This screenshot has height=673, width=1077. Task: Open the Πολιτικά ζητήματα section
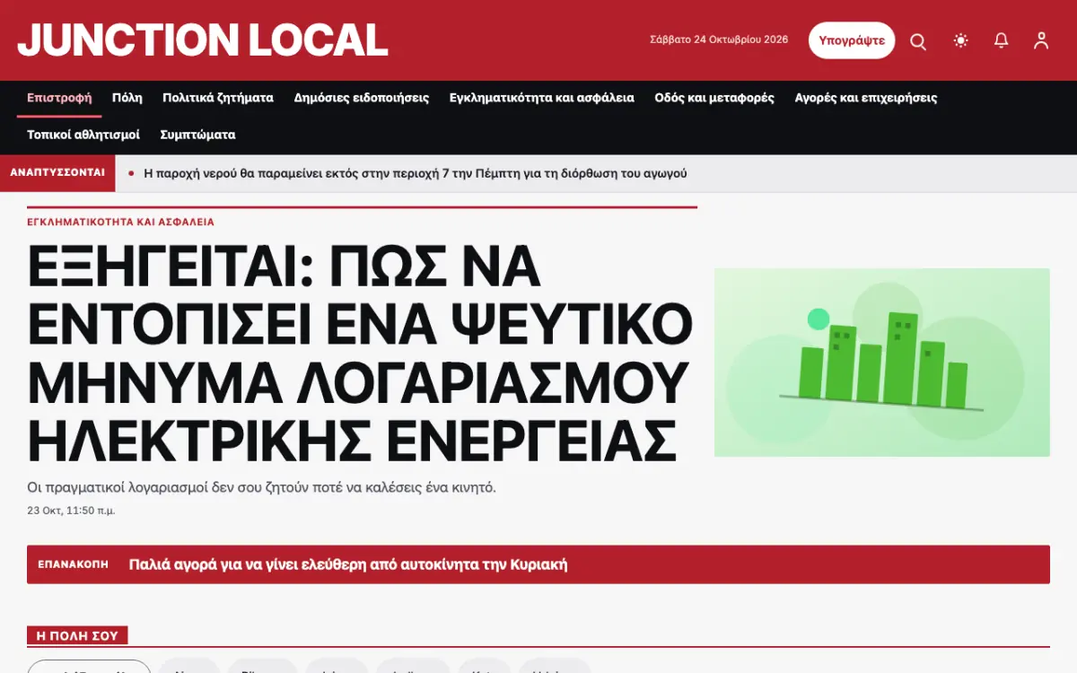(x=218, y=98)
